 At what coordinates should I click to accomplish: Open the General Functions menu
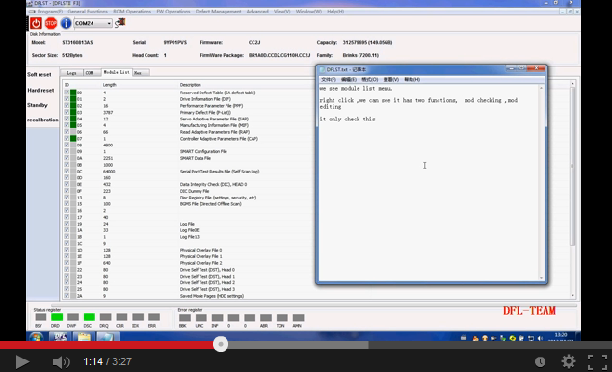click(88, 12)
